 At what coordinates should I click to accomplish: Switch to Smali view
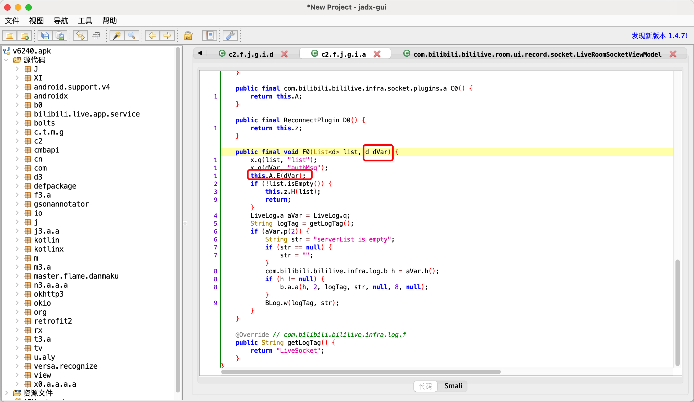(x=453, y=386)
